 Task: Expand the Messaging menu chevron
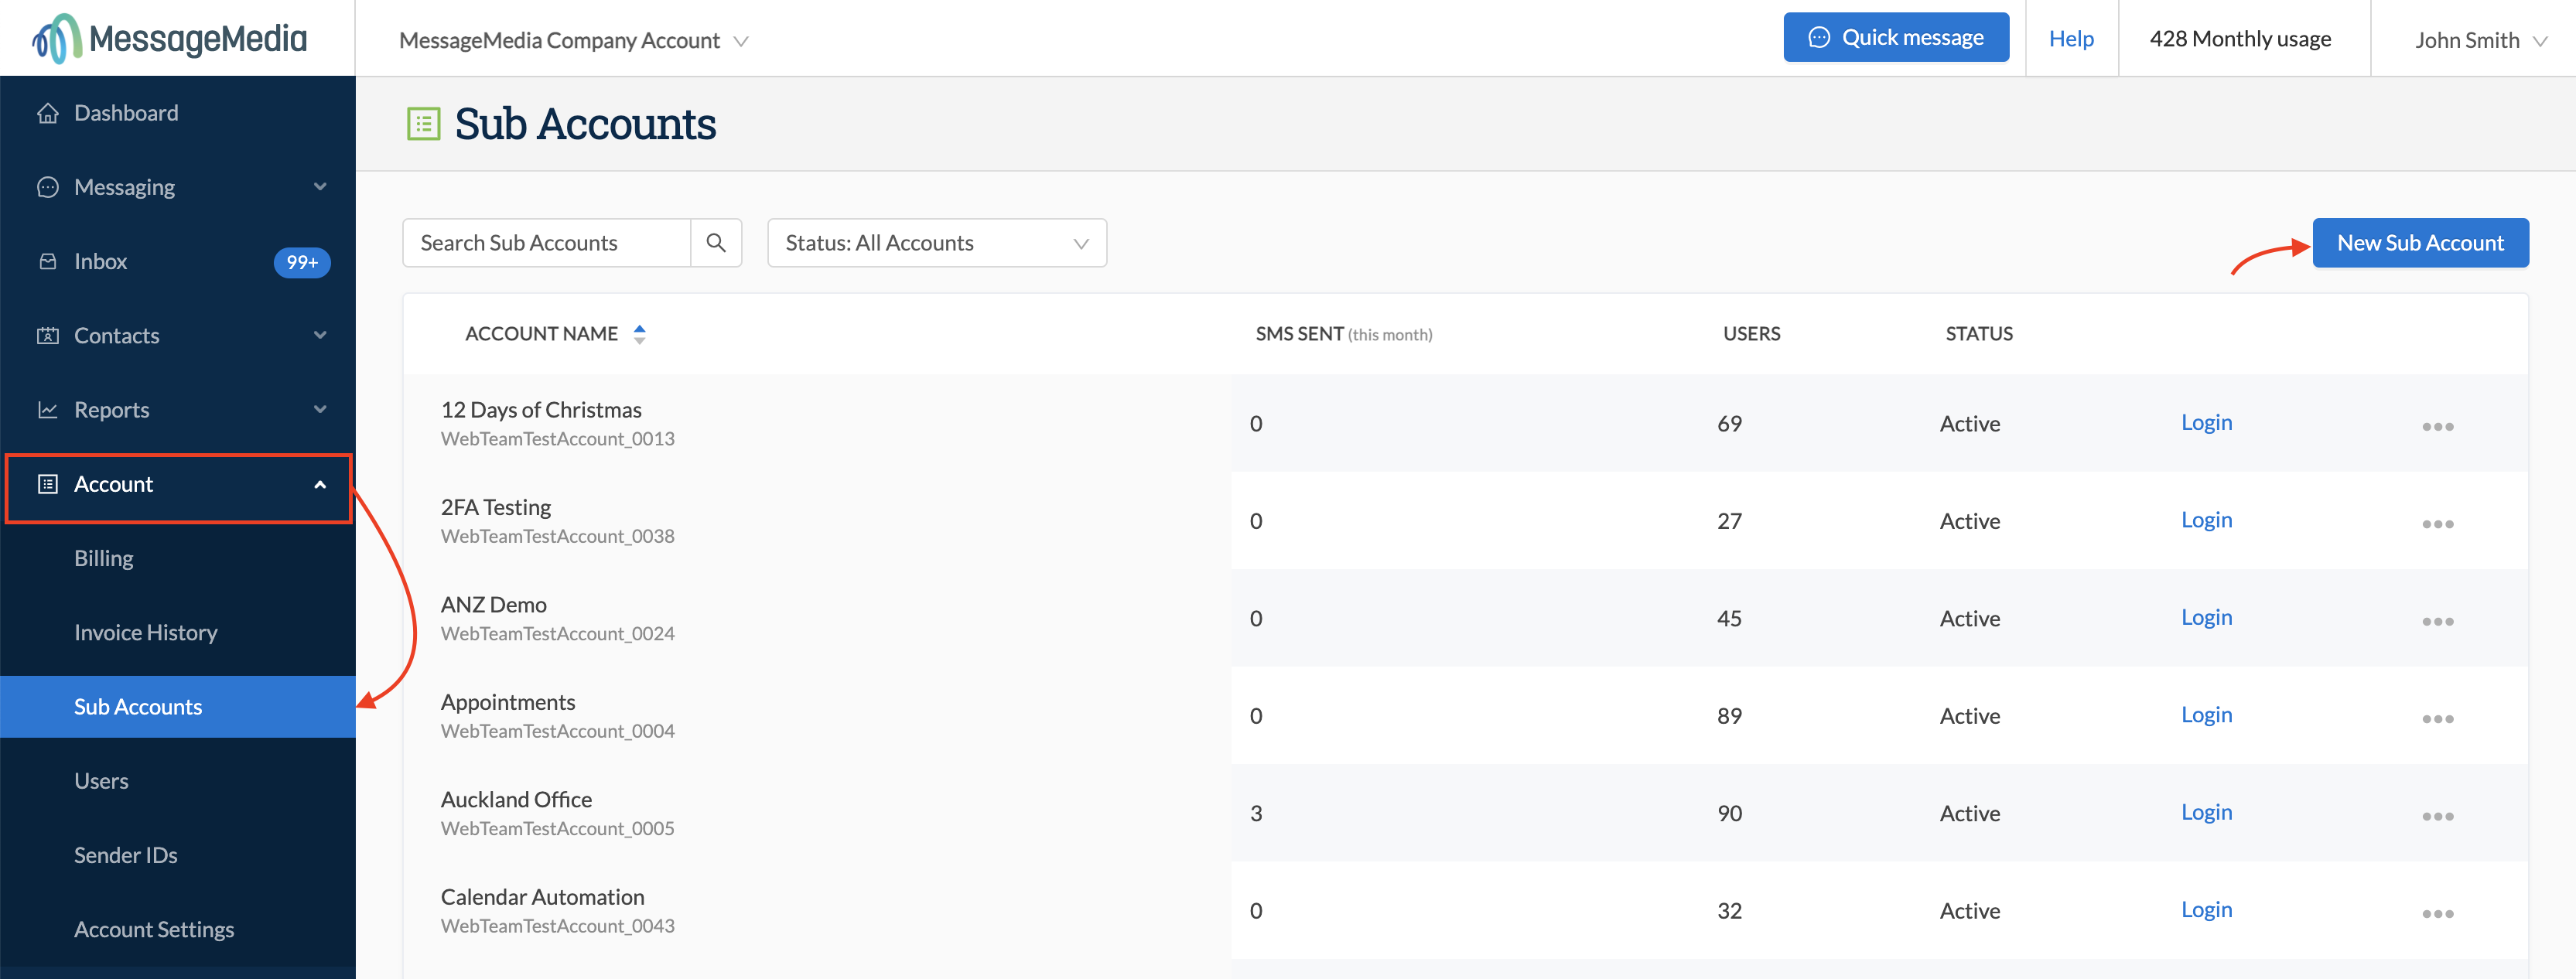coord(320,187)
